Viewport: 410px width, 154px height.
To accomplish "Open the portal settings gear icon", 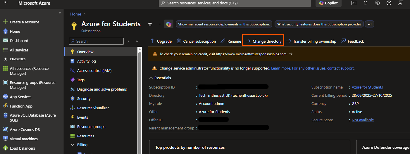I will [377, 3].
